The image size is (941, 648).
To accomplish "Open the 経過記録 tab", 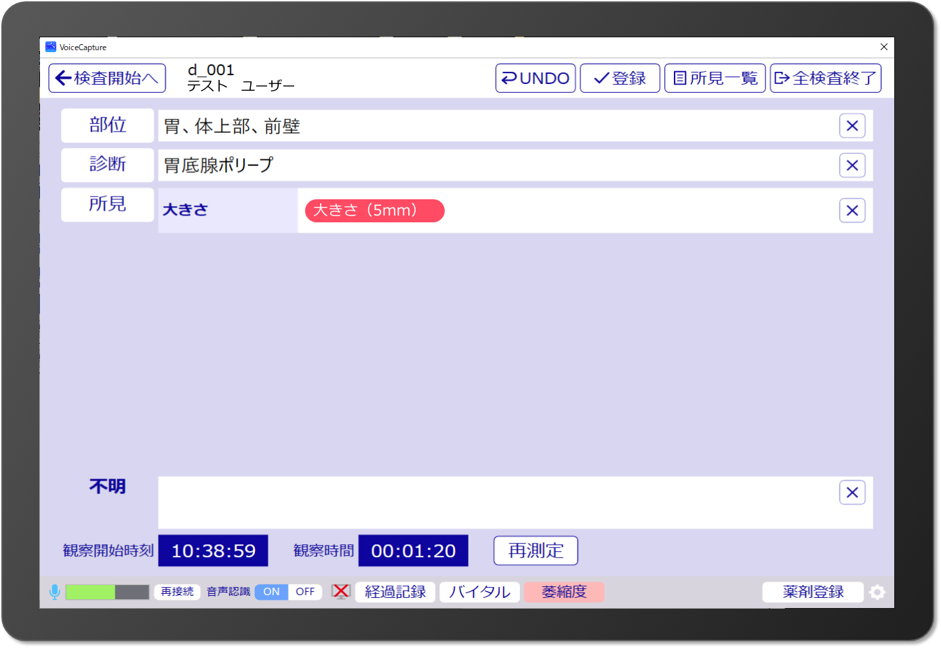I will tap(395, 592).
